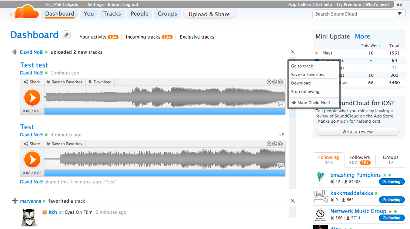The width and height of the screenshot is (410, 229).
Task: Open the You tab in navigation
Action: pyautogui.click(x=89, y=14)
